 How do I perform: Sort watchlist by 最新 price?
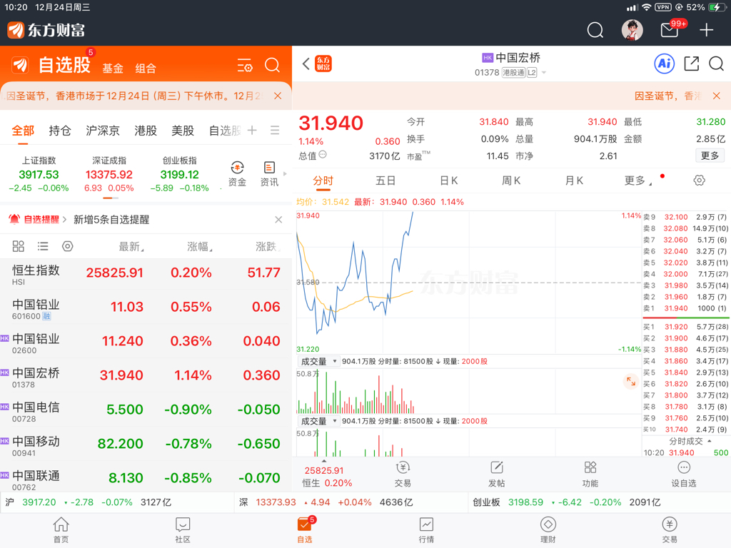[131, 246]
